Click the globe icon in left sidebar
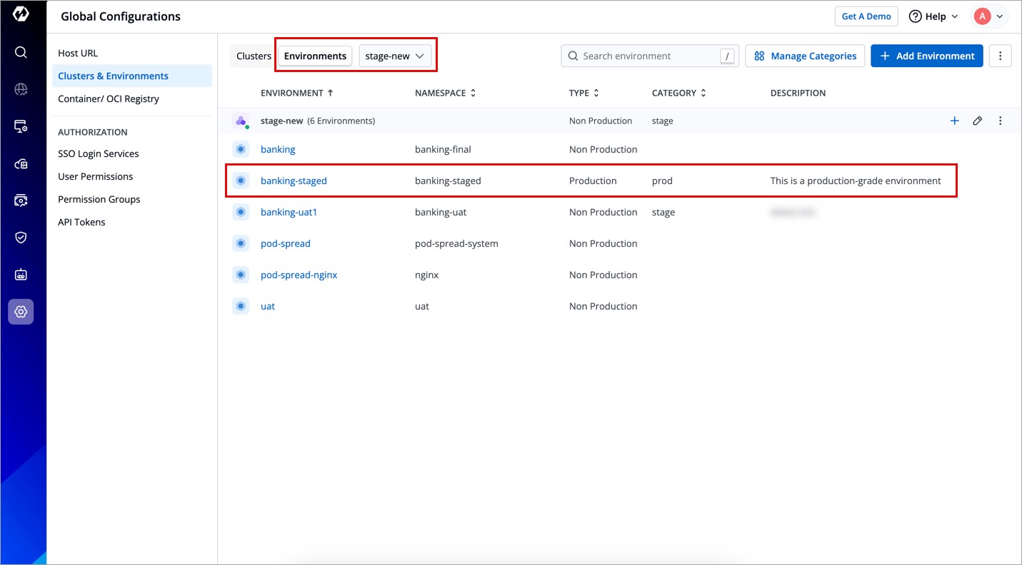Image resolution: width=1022 pixels, height=565 pixels. [x=21, y=89]
